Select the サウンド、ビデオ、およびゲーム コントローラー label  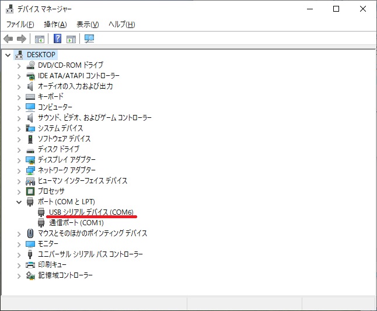coord(95,118)
